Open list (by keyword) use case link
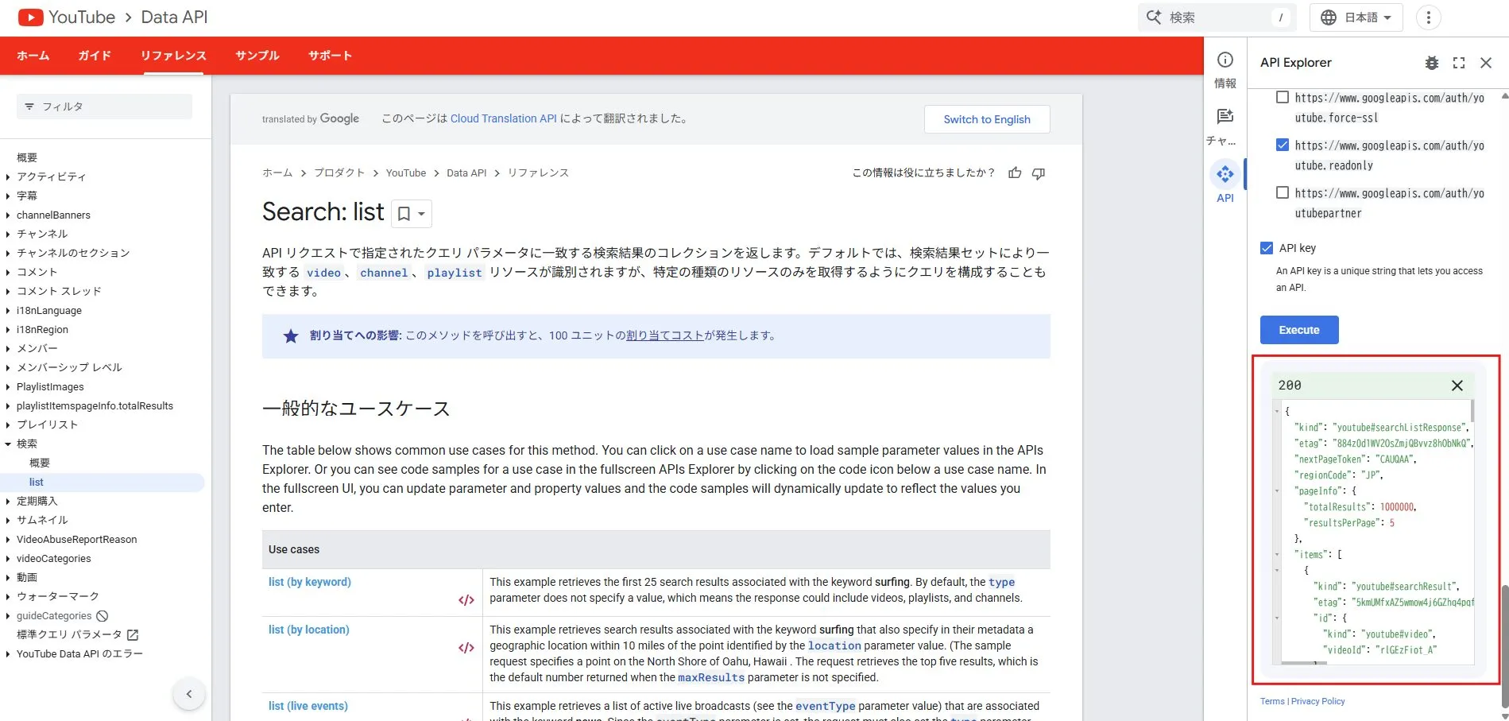The width and height of the screenshot is (1509, 721). pyautogui.click(x=310, y=582)
